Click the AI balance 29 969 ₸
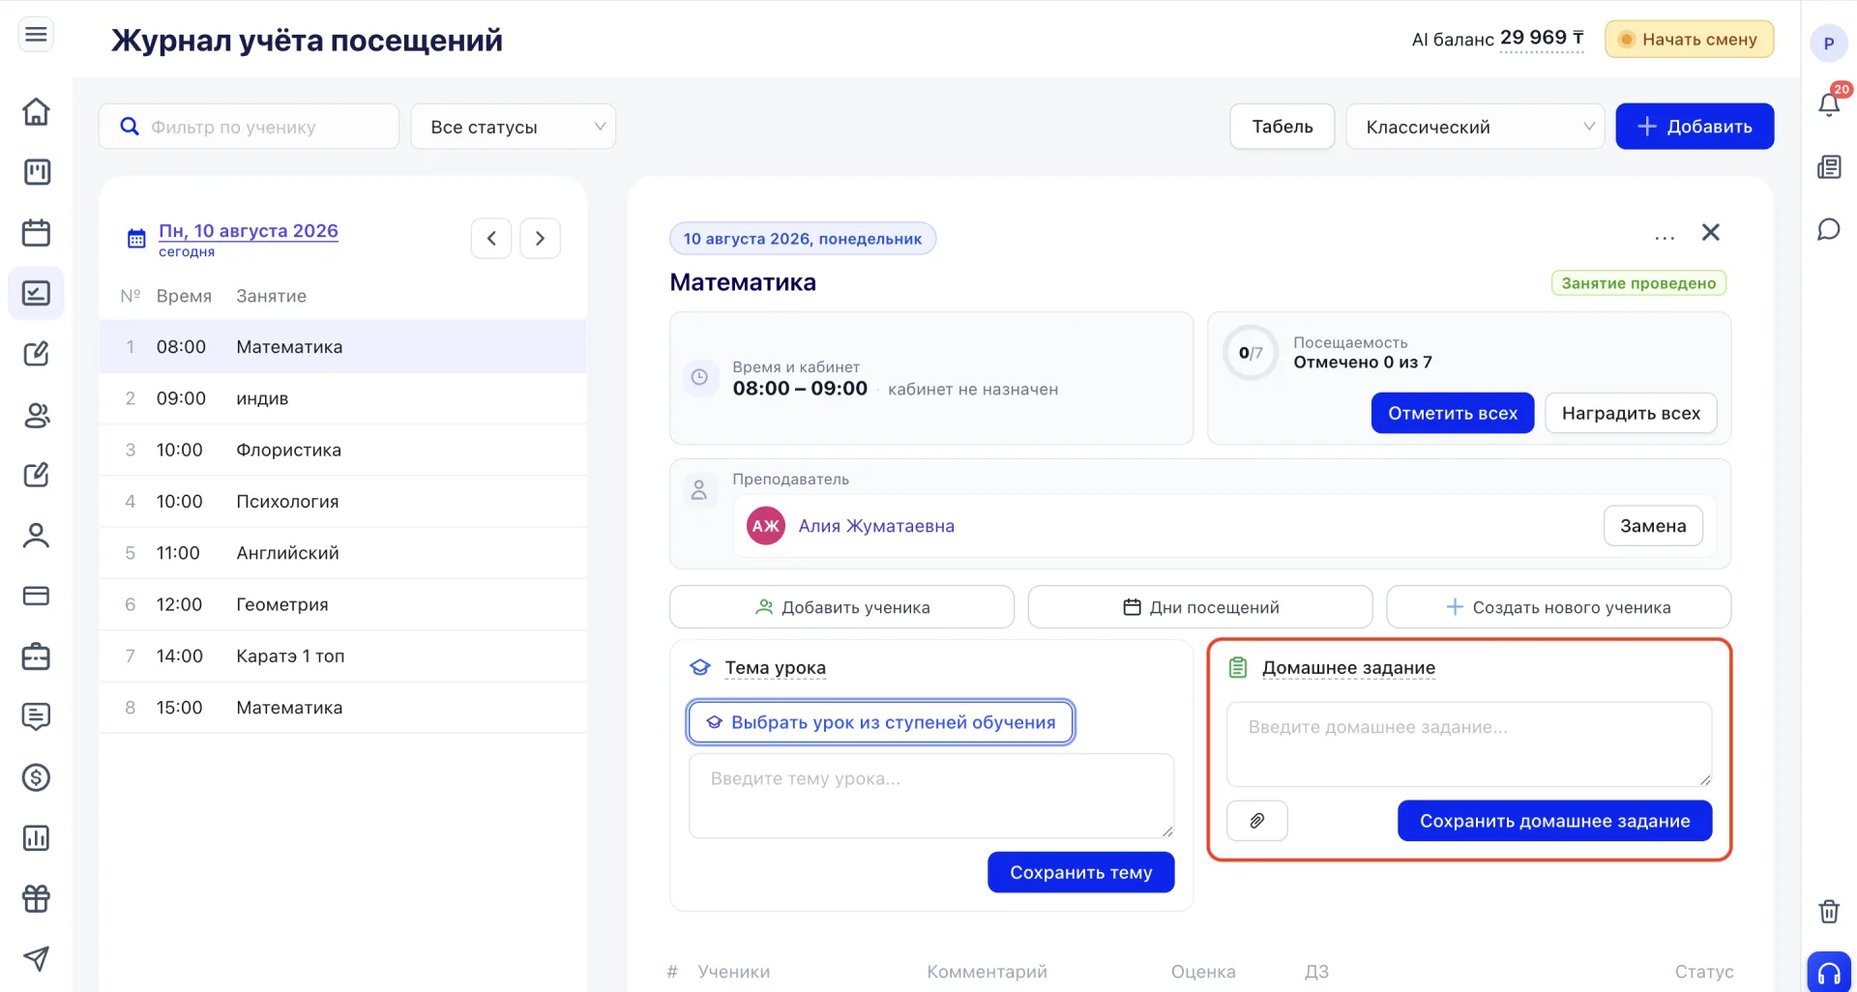The image size is (1857, 992). (x=1541, y=39)
